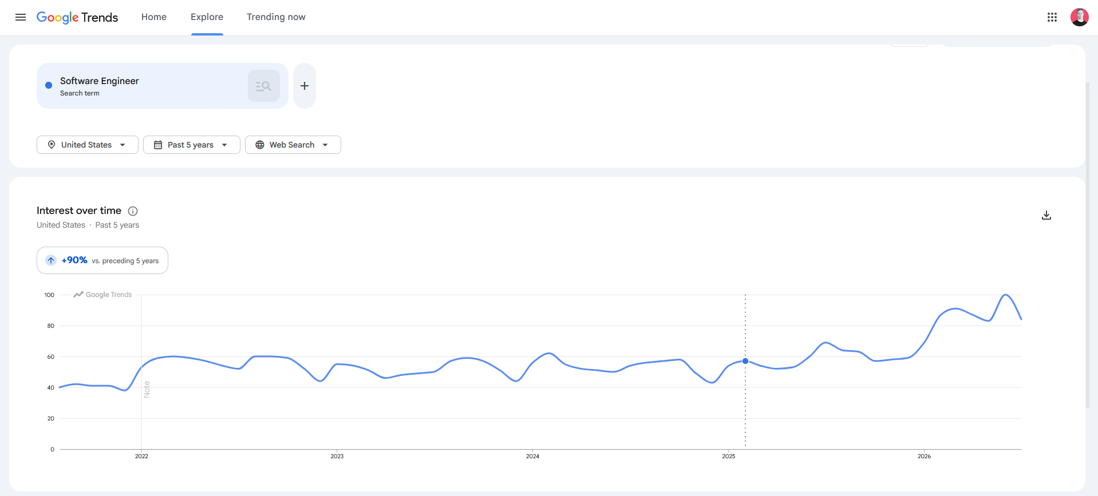
Task: Click the Google Trends logo
Action: pyautogui.click(x=77, y=17)
